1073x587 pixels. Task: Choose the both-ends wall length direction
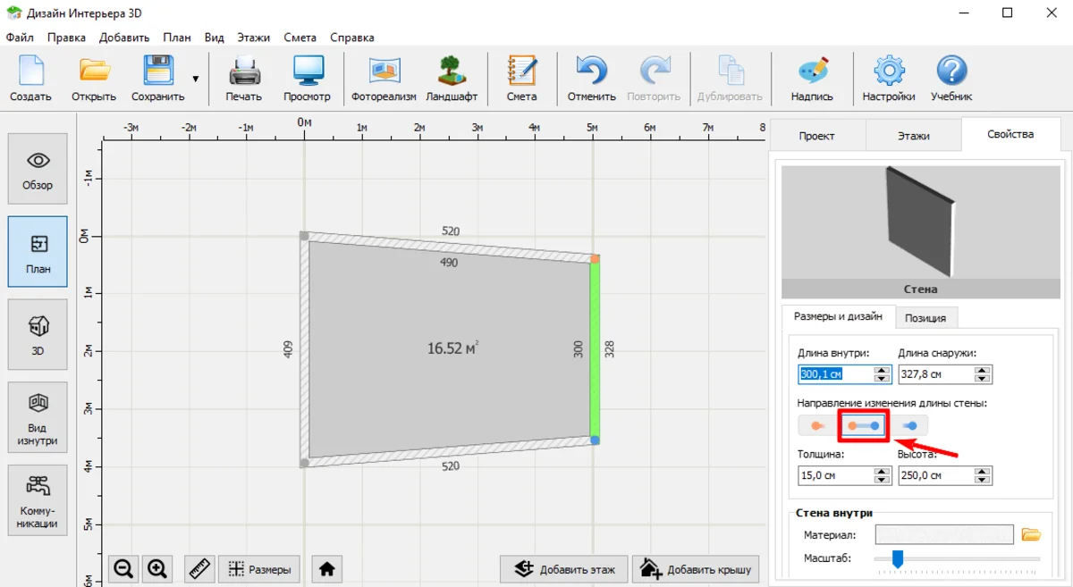coord(863,426)
